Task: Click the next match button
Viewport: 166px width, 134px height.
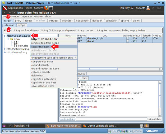Action: (x=73, y=119)
